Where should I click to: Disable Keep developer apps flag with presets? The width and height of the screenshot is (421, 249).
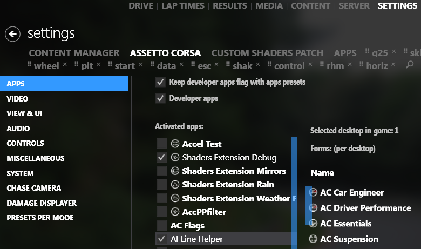coord(160,82)
